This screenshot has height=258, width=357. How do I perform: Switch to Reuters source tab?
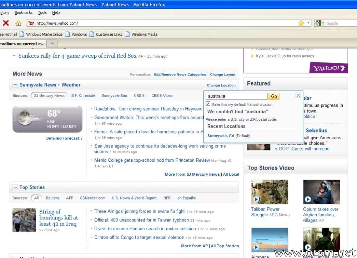52,198
